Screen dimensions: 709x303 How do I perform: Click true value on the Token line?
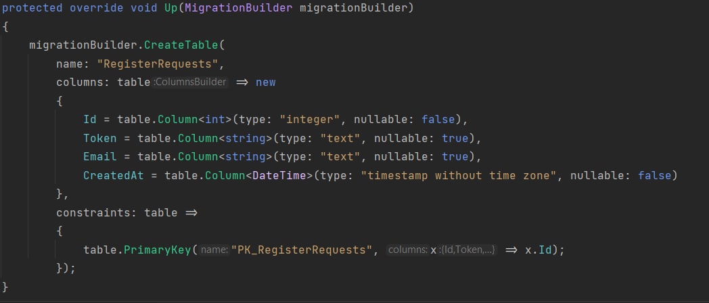pos(455,138)
